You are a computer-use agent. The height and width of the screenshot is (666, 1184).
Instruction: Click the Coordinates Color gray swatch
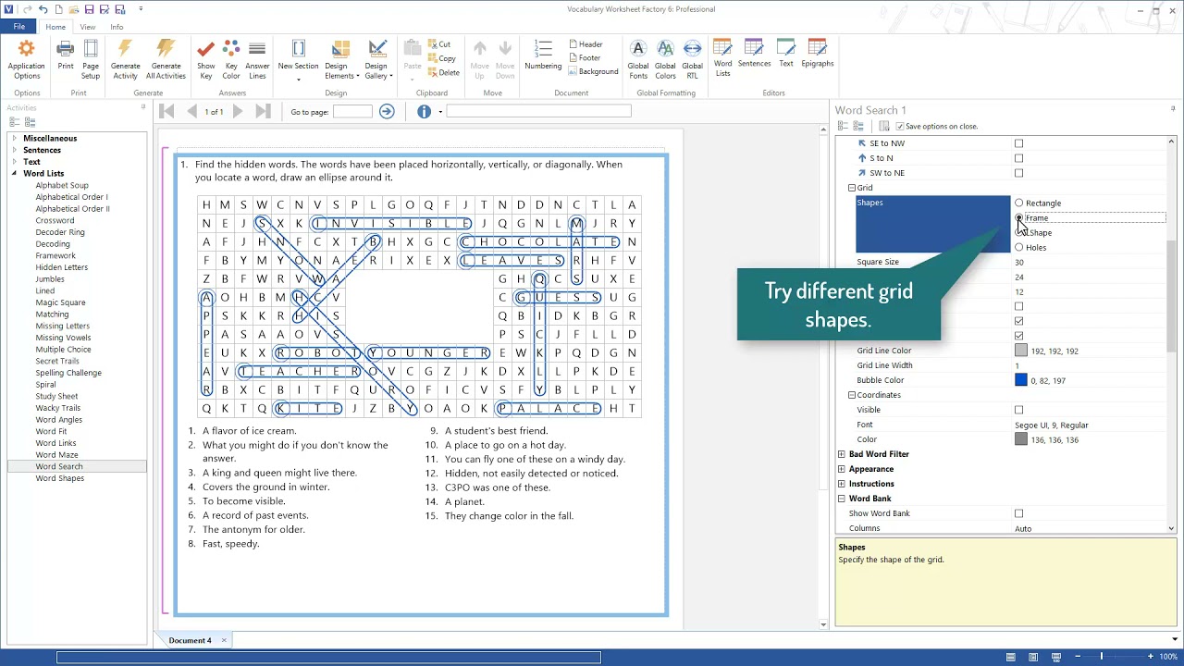(1021, 439)
